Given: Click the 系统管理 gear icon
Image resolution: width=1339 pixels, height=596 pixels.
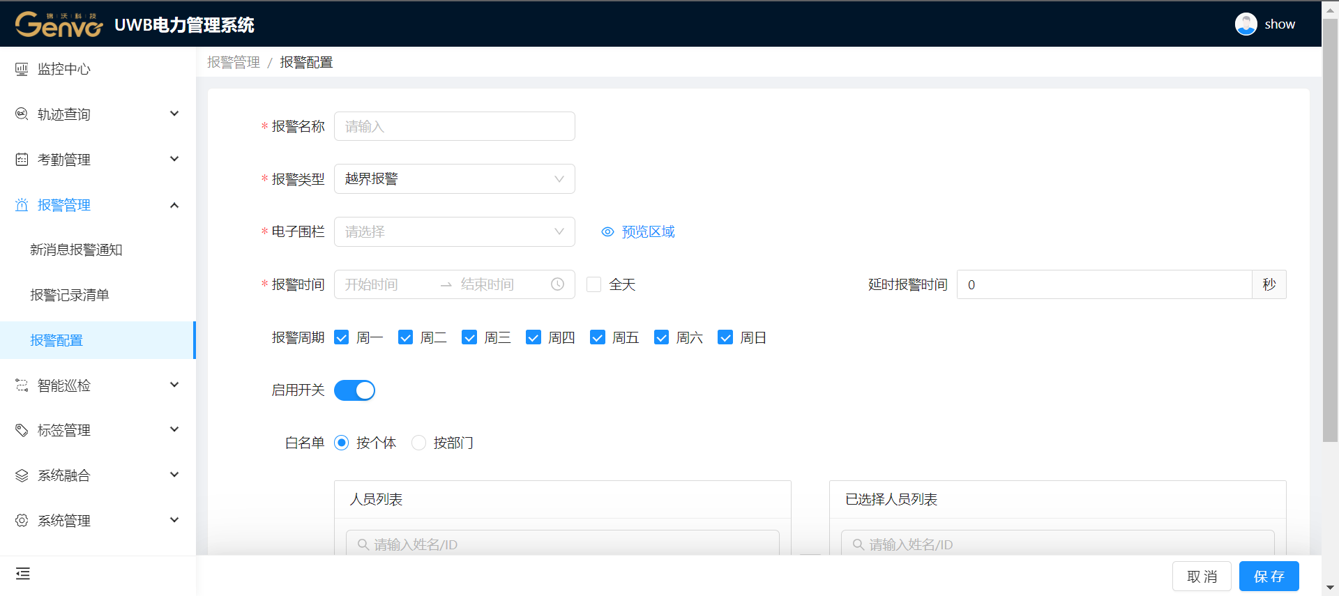Looking at the screenshot, I should pos(22,521).
